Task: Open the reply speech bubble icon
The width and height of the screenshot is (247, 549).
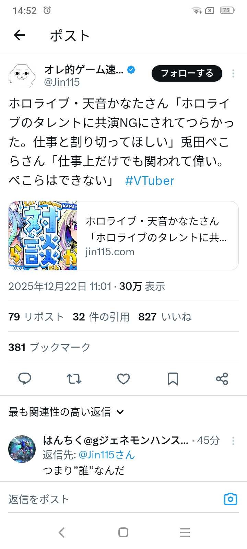Action: click(x=24, y=379)
